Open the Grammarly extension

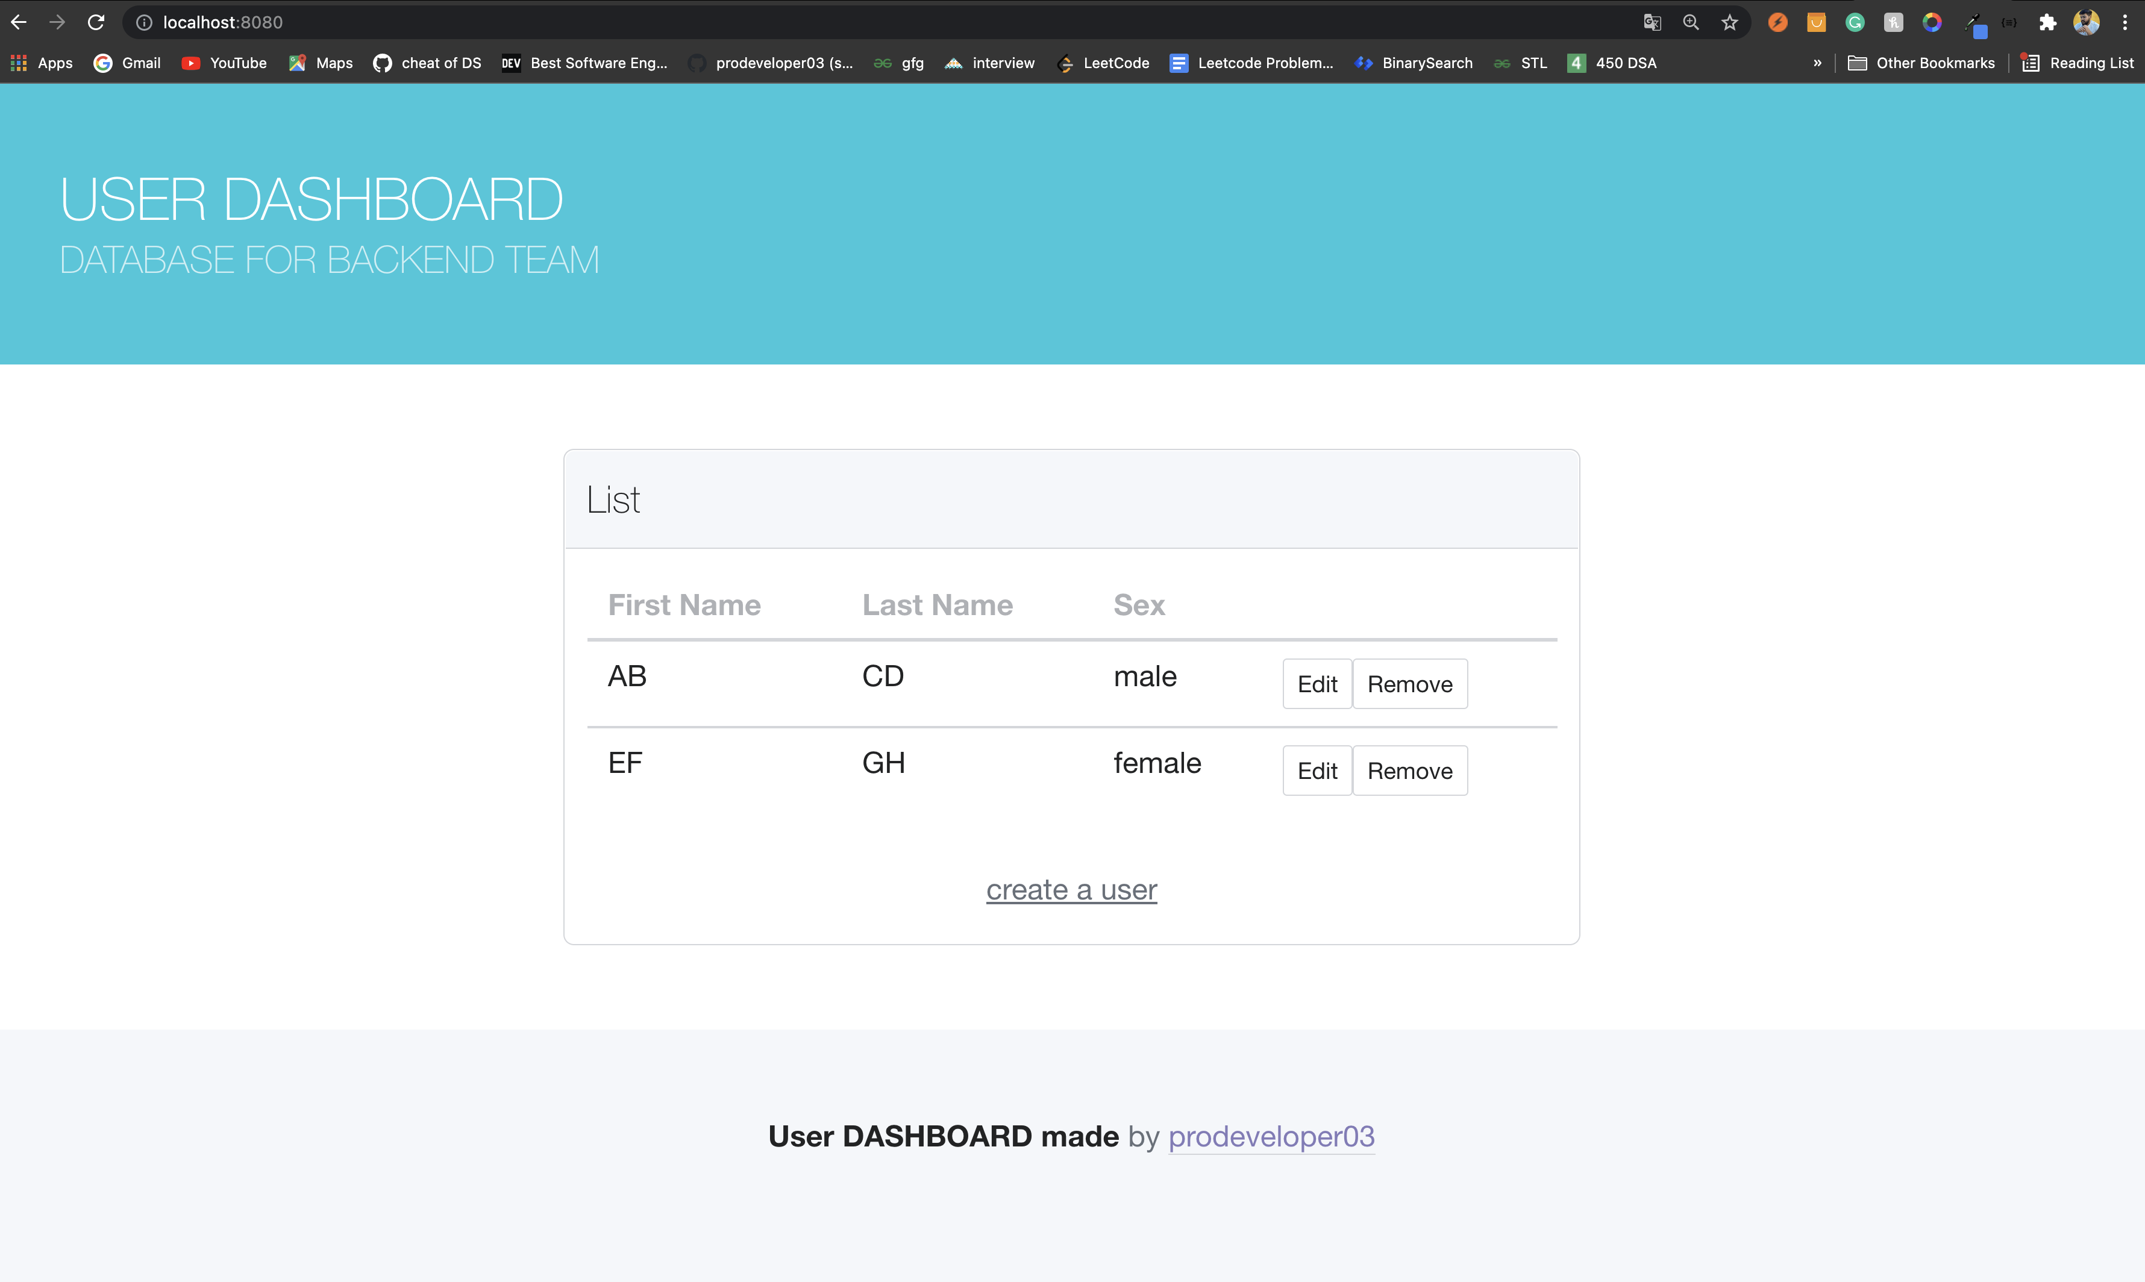pyautogui.click(x=1856, y=22)
